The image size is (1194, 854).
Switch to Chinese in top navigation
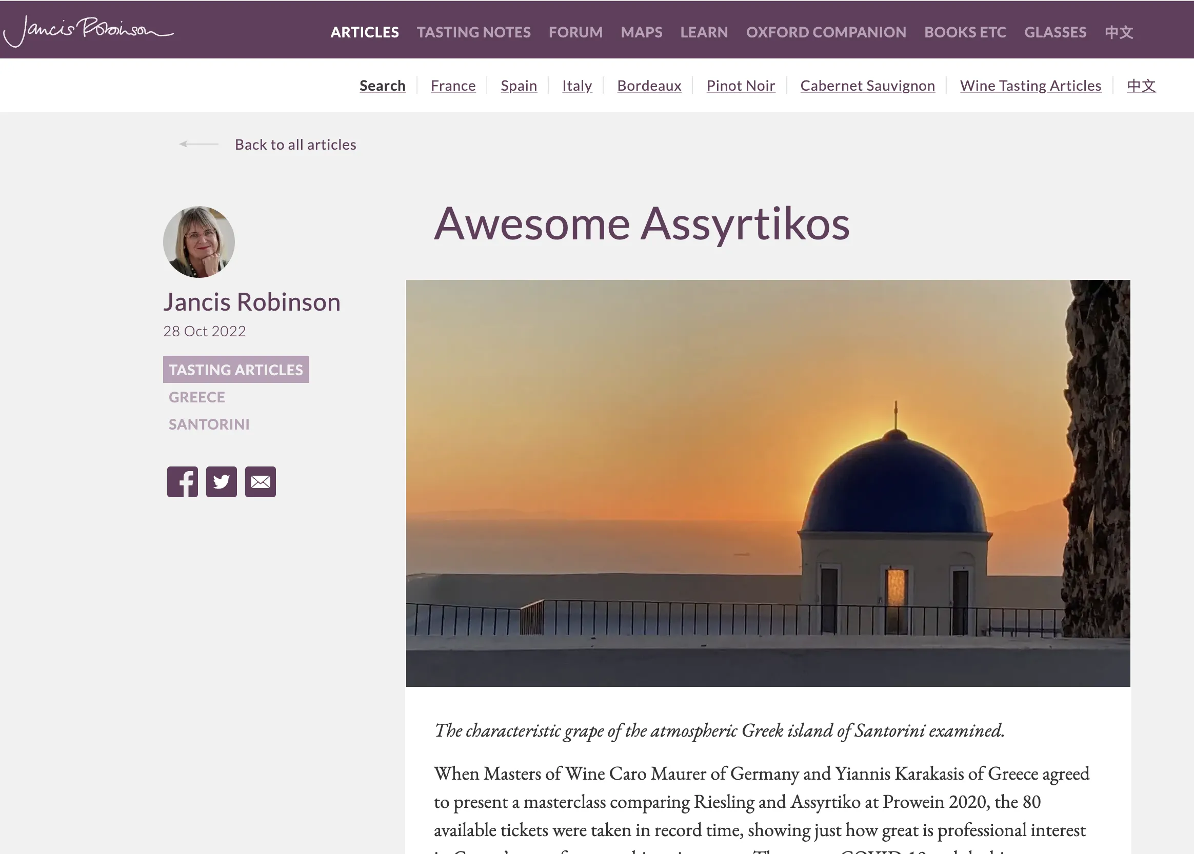coord(1119,32)
